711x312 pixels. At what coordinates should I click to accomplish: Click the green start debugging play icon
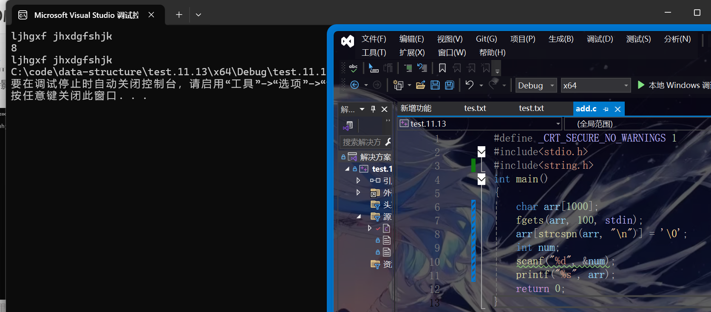641,85
